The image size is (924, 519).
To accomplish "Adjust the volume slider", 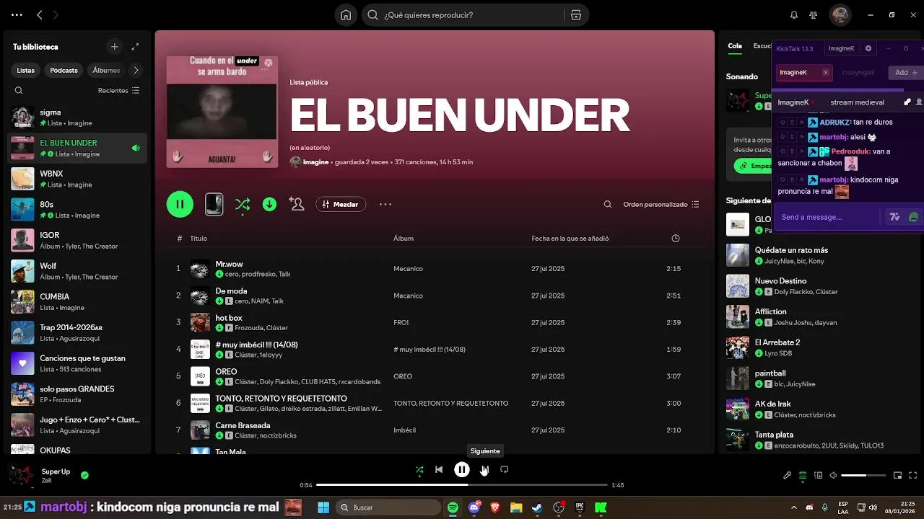I will click(x=863, y=476).
